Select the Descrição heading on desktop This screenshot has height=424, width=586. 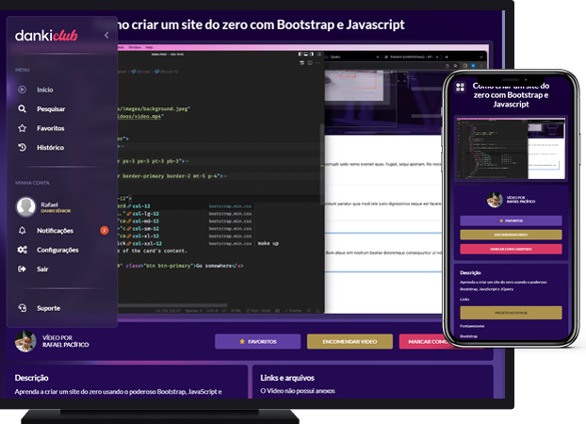pyautogui.click(x=31, y=378)
